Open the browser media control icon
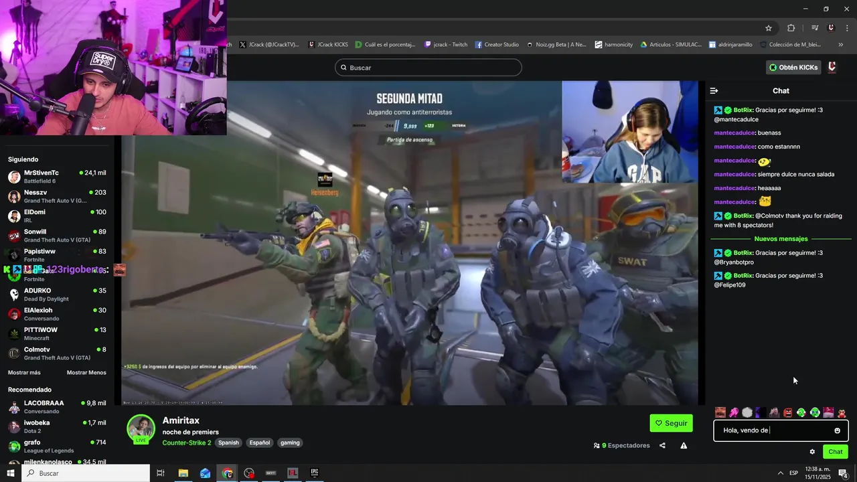This screenshot has height=482, width=857. [x=815, y=28]
